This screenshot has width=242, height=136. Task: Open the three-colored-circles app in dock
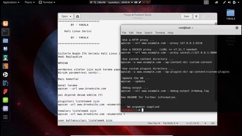click(x=5, y=74)
